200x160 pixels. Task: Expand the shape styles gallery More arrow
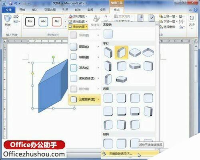[x=66, y=27]
